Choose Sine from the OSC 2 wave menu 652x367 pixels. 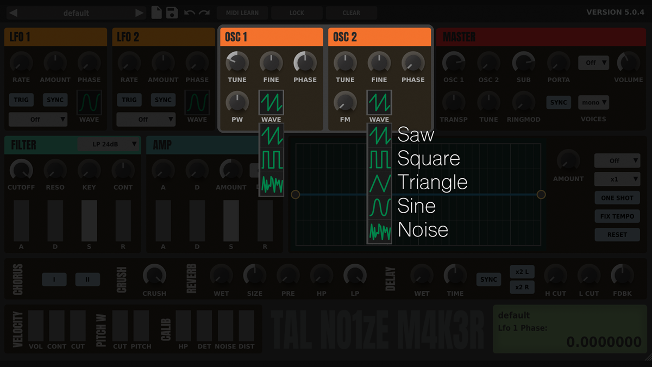(379, 206)
